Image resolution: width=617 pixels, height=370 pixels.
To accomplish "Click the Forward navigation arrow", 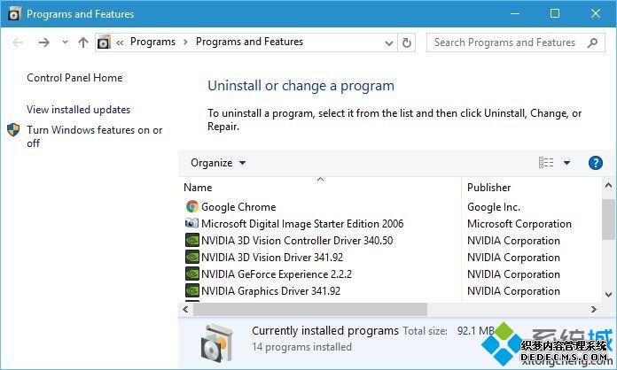I will point(44,42).
